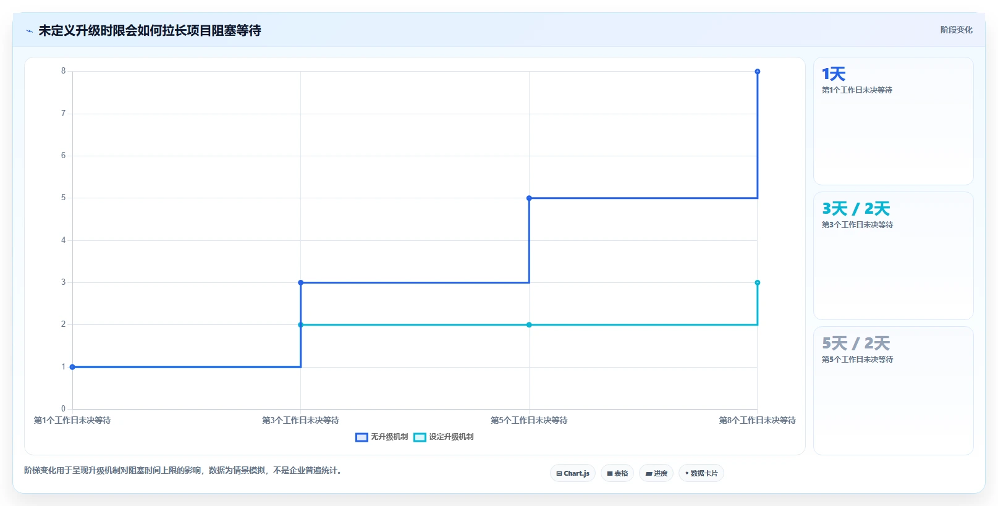Viewport: 998px width, 506px height.
Task: Click the blue data point at value 3 on 第3个工作日
Action: point(301,282)
